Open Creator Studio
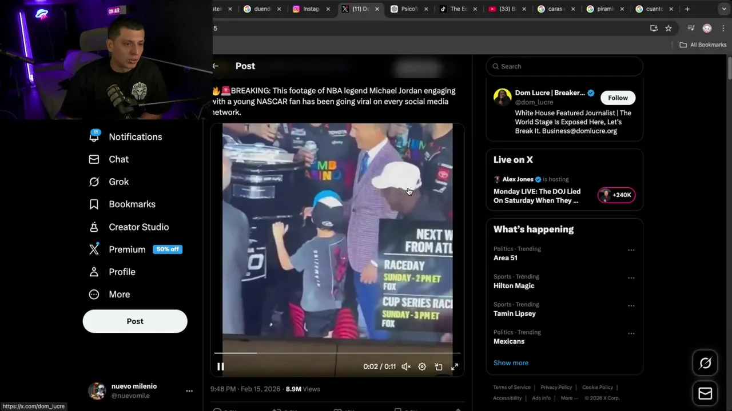The height and width of the screenshot is (411, 732). pos(129,227)
